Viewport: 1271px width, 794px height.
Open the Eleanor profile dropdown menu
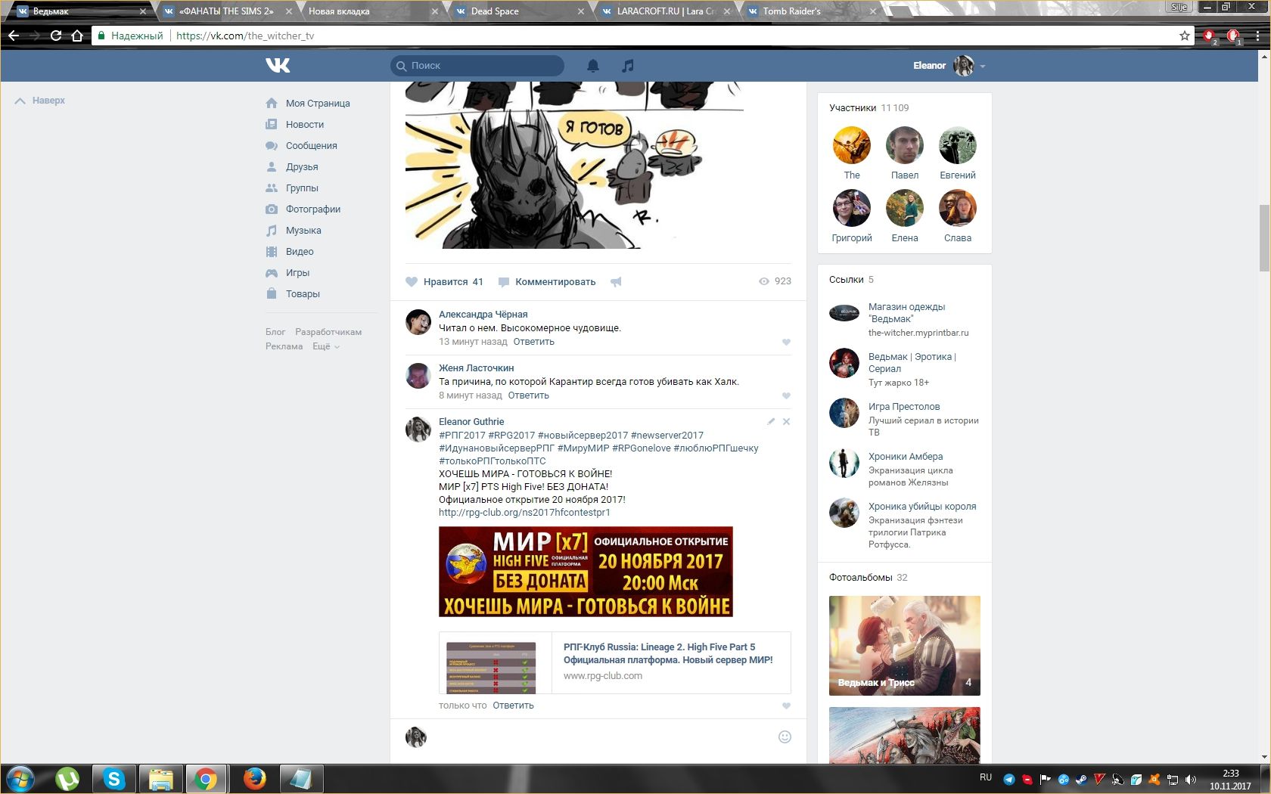click(949, 66)
